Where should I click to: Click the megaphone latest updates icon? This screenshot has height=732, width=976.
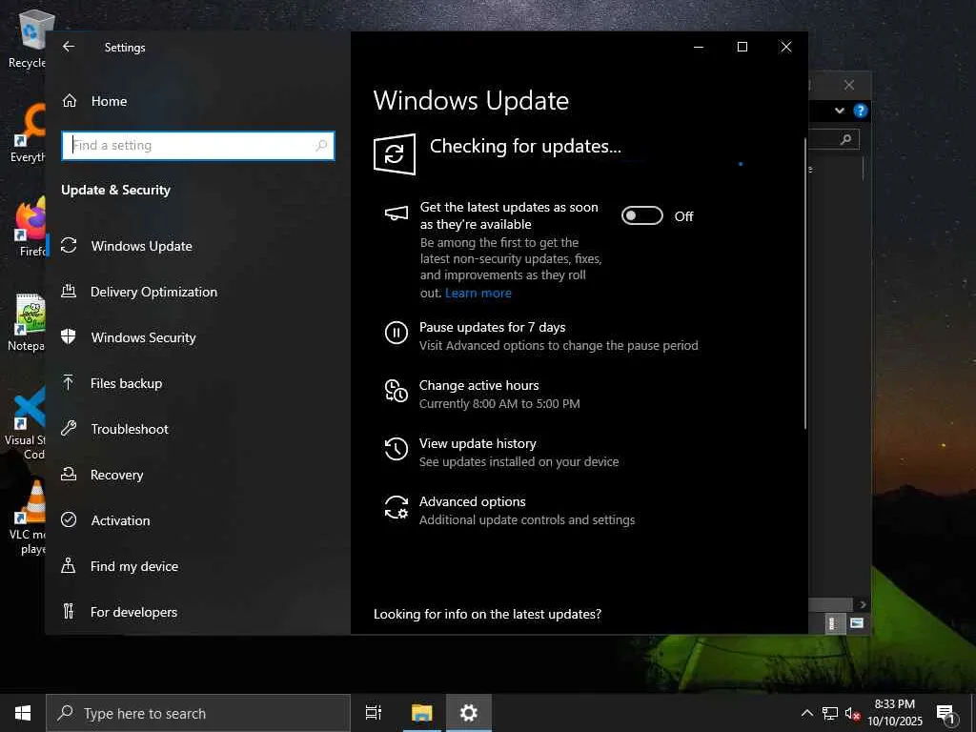(396, 213)
